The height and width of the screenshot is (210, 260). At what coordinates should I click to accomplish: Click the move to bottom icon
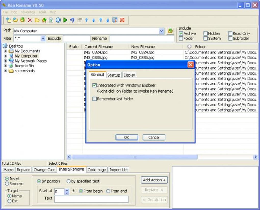pyautogui.click(x=108, y=20)
